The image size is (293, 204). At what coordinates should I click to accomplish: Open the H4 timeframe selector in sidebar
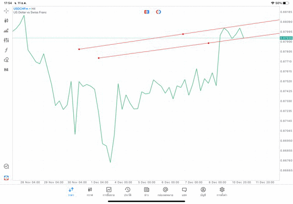point(6,70)
